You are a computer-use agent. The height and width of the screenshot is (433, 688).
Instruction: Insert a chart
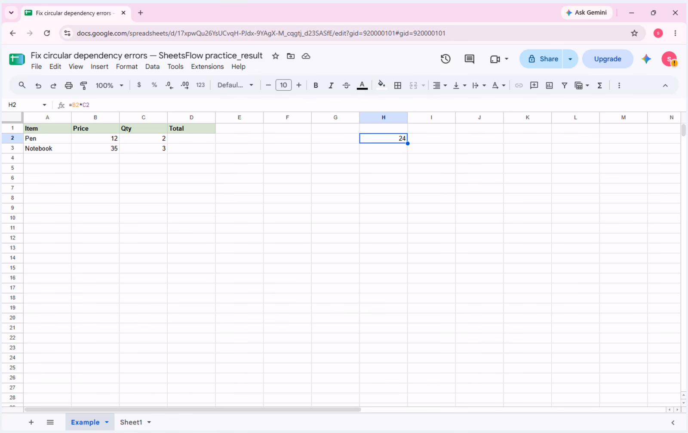(549, 85)
